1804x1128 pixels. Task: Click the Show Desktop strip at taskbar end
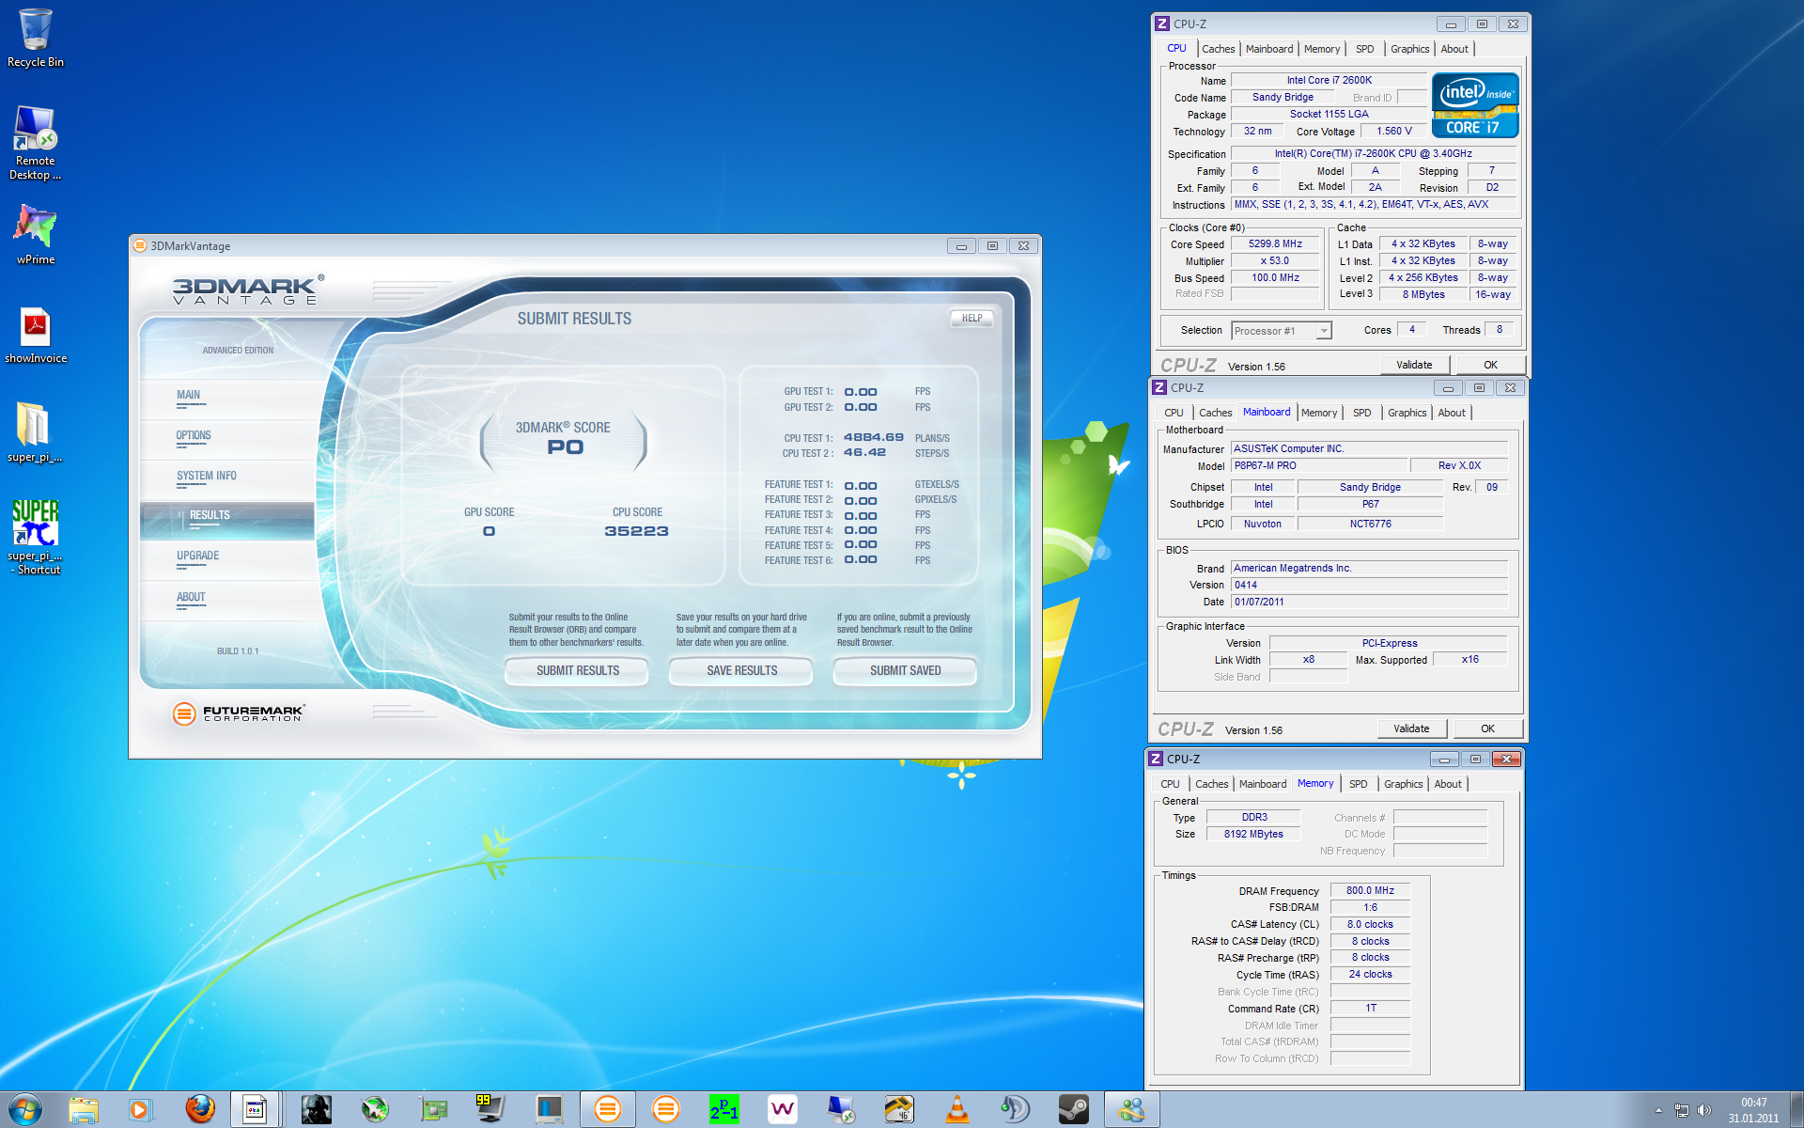[x=1797, y=1110]
